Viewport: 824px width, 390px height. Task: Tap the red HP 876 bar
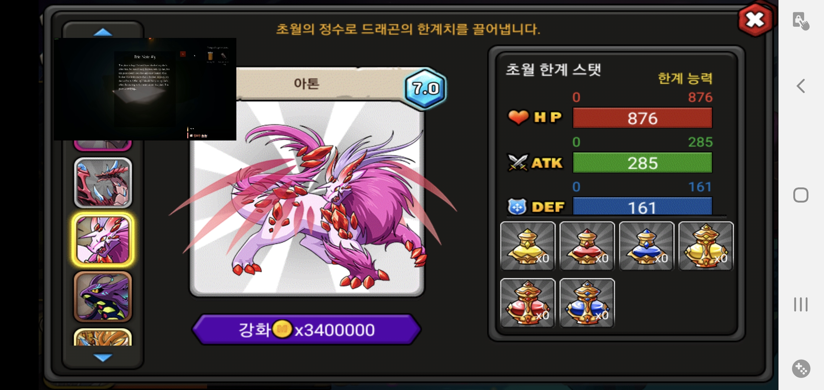point(643,118)
